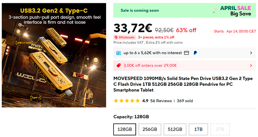Click the red coupon tag icon
258x137 pixels.
(x=118, y=65)
